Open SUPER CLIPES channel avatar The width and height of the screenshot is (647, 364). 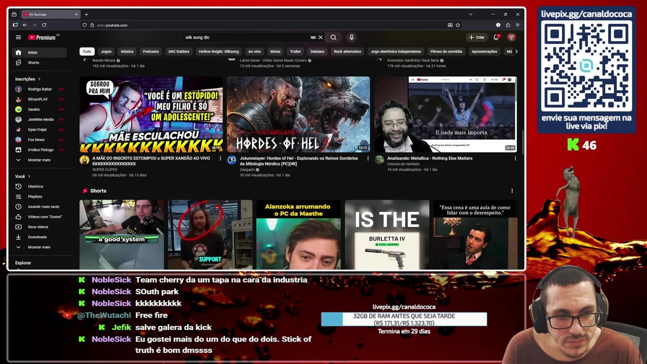point(84,160)
